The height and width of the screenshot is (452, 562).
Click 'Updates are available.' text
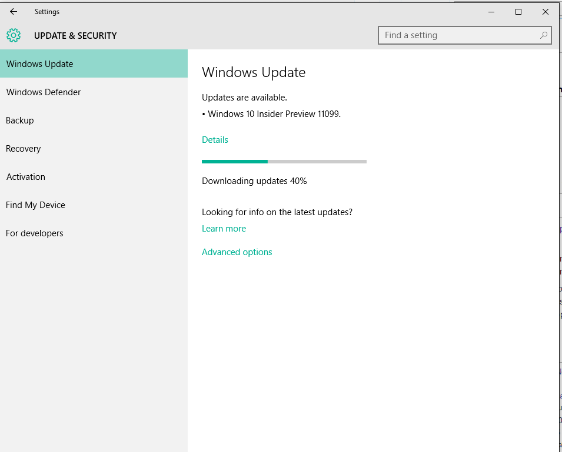(x=244, y=98)
